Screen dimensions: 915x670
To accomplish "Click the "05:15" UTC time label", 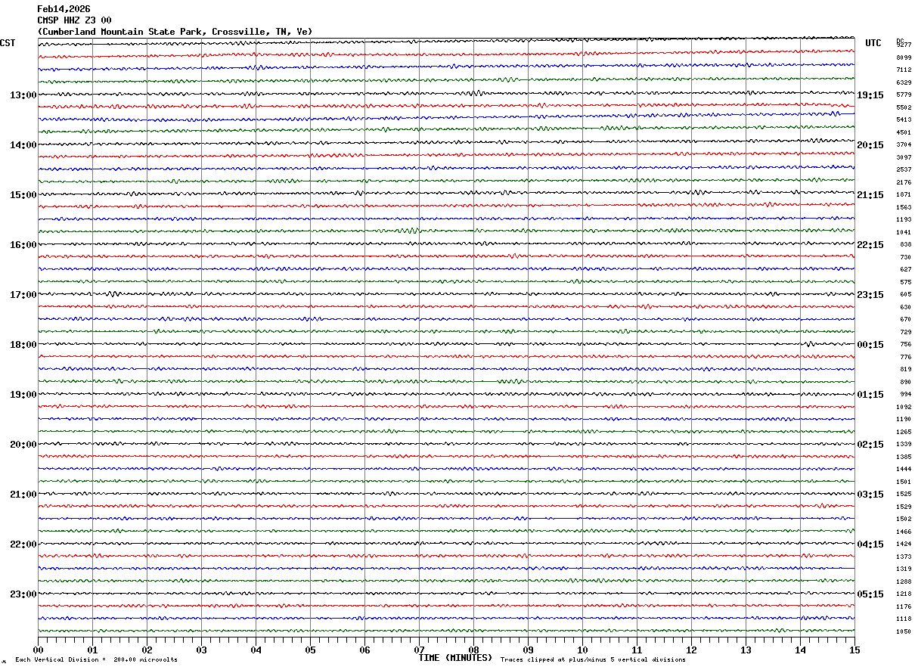I will click(x=870, y=594).
